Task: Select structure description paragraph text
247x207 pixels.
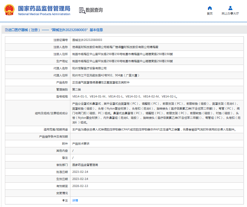Action: 156,113
